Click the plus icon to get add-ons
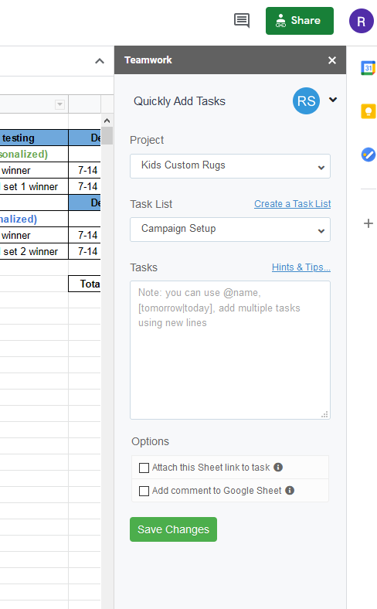The width and height of the screenshot is (377, 609). click(368, 223)
